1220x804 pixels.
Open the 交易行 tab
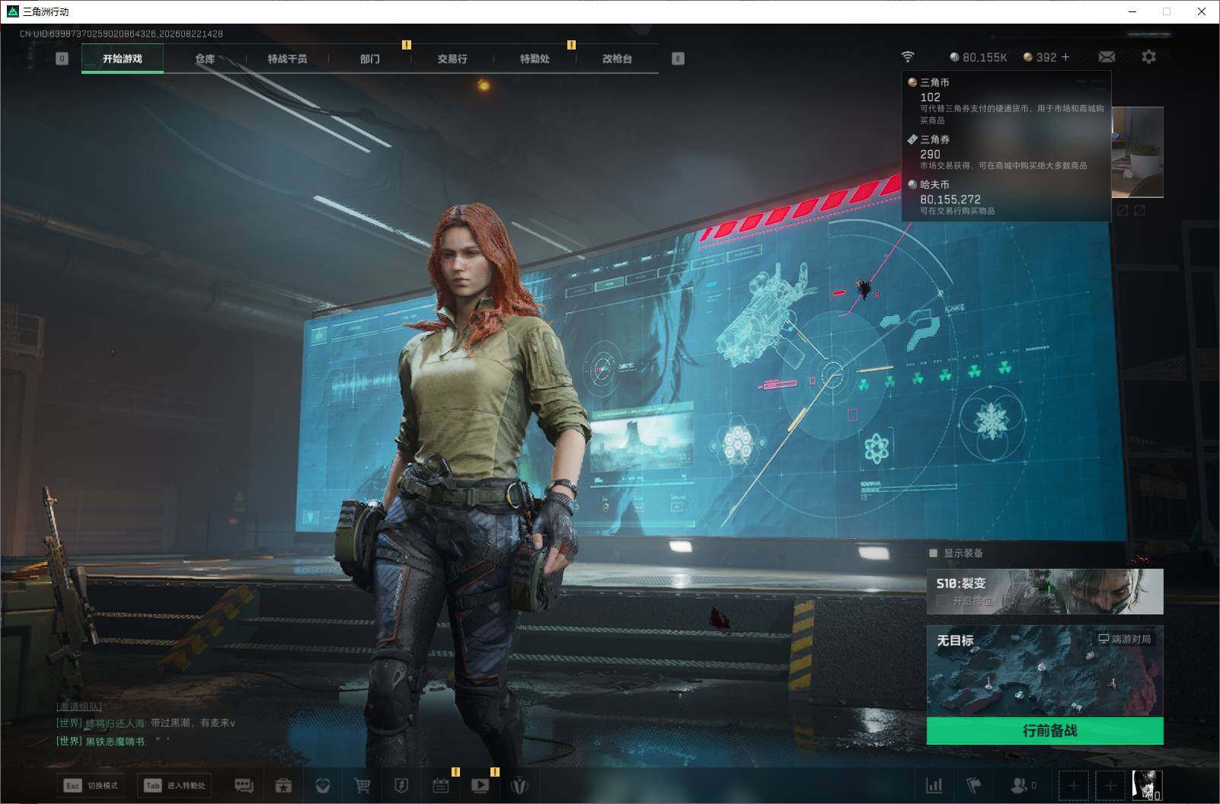[x=452, y=59]
